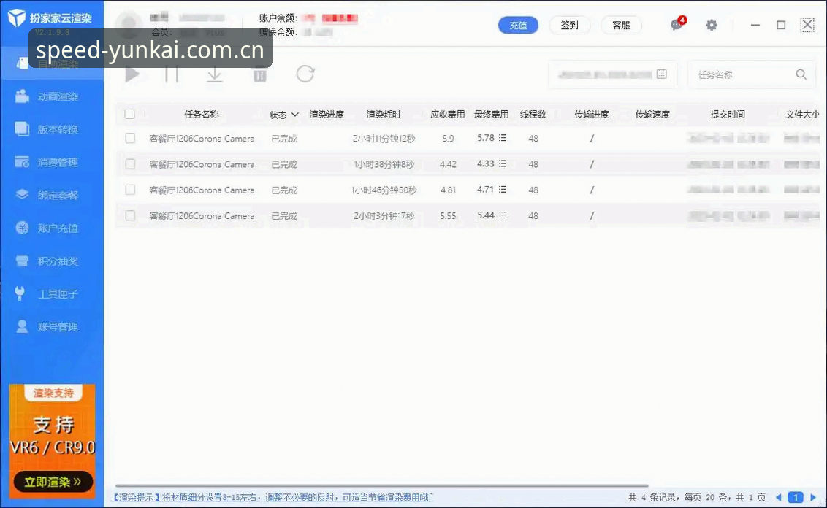The height and width of the screenshot is (508, 827).
Task: Click the 最终费用 column header
Action: 491,115
